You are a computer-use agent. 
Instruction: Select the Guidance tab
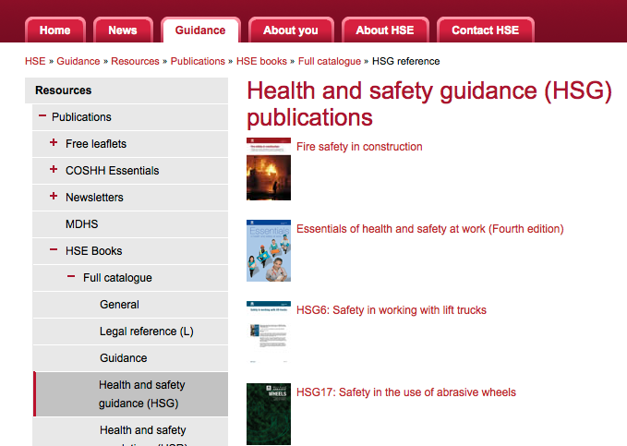(200, 30)
